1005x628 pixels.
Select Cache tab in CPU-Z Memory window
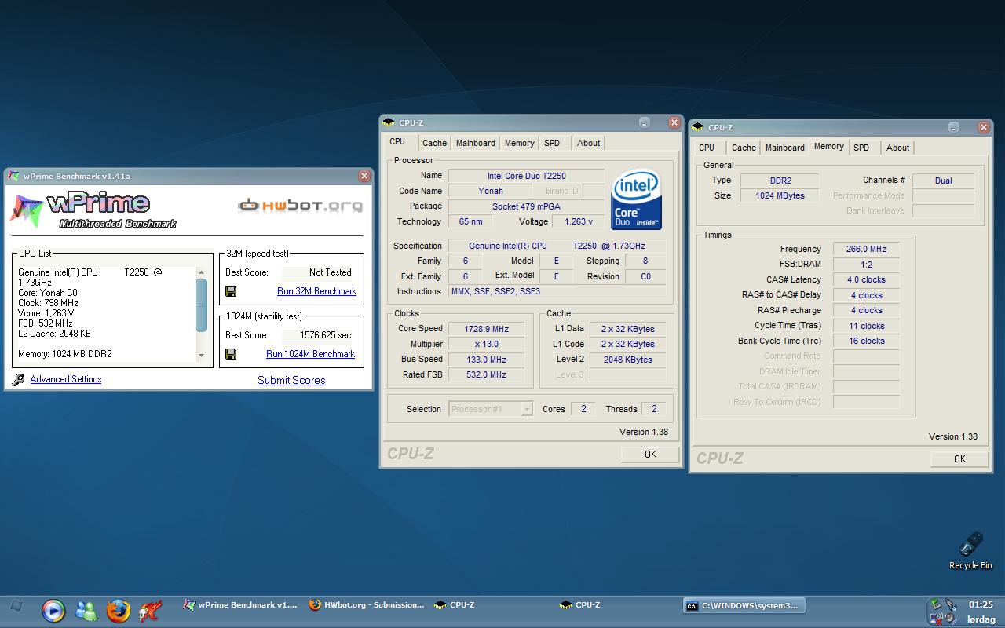pos(744,148)
